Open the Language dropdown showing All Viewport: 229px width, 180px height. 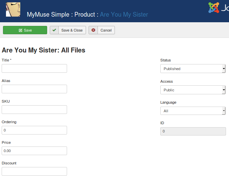pos(193,111)
